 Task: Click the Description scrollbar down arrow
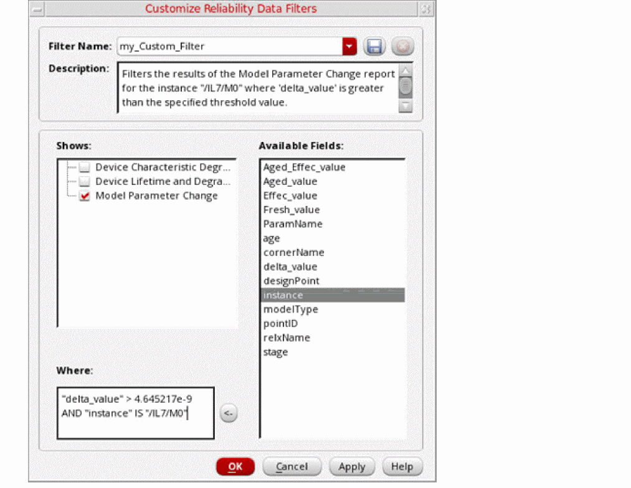pyautogui.click(x=406, y=106)
